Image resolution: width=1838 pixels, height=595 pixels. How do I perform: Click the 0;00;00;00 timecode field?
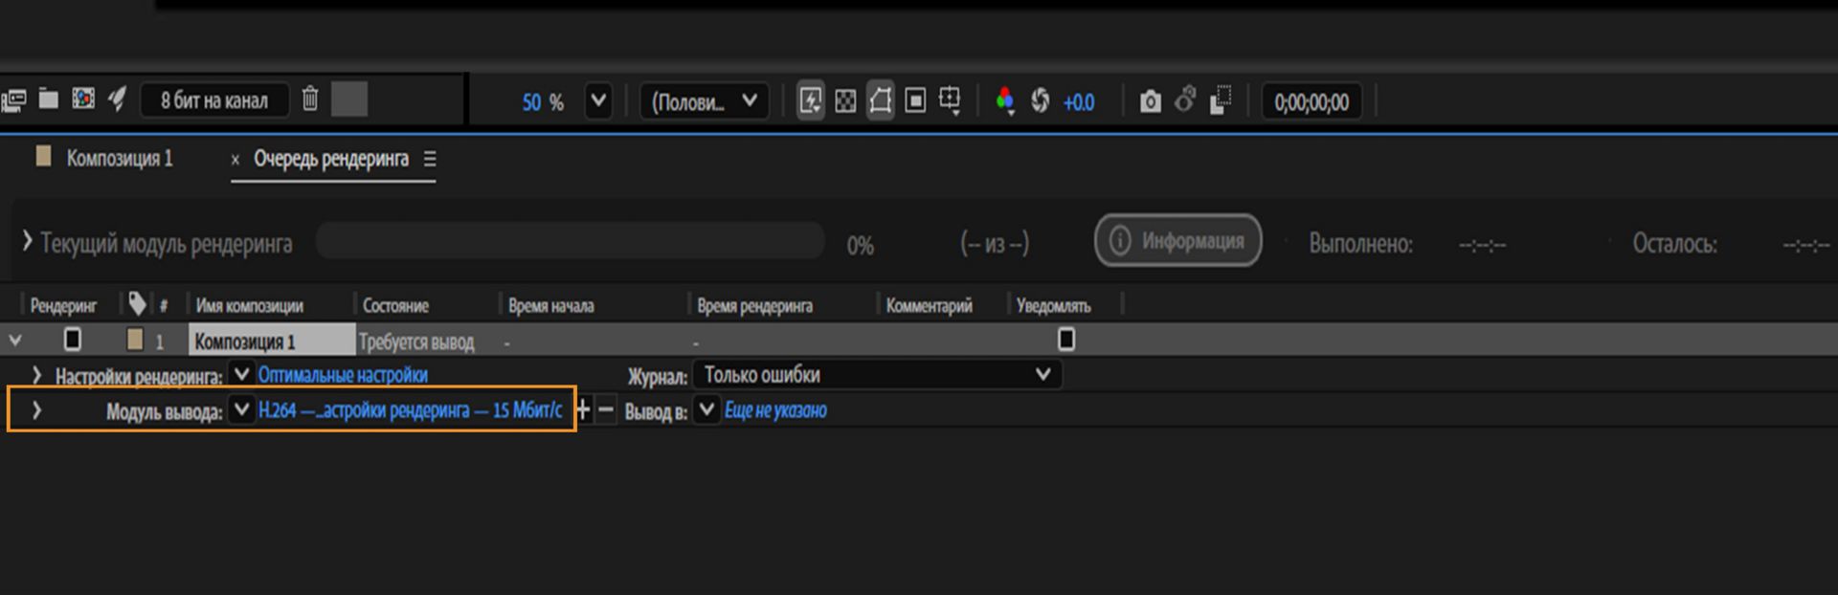[1311, 102]
